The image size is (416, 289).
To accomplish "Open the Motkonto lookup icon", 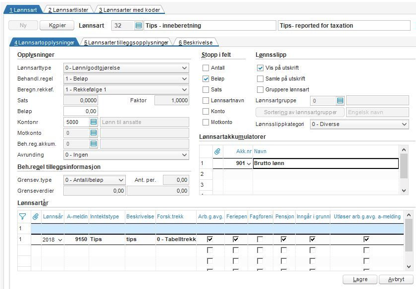I will click(93, 133).
